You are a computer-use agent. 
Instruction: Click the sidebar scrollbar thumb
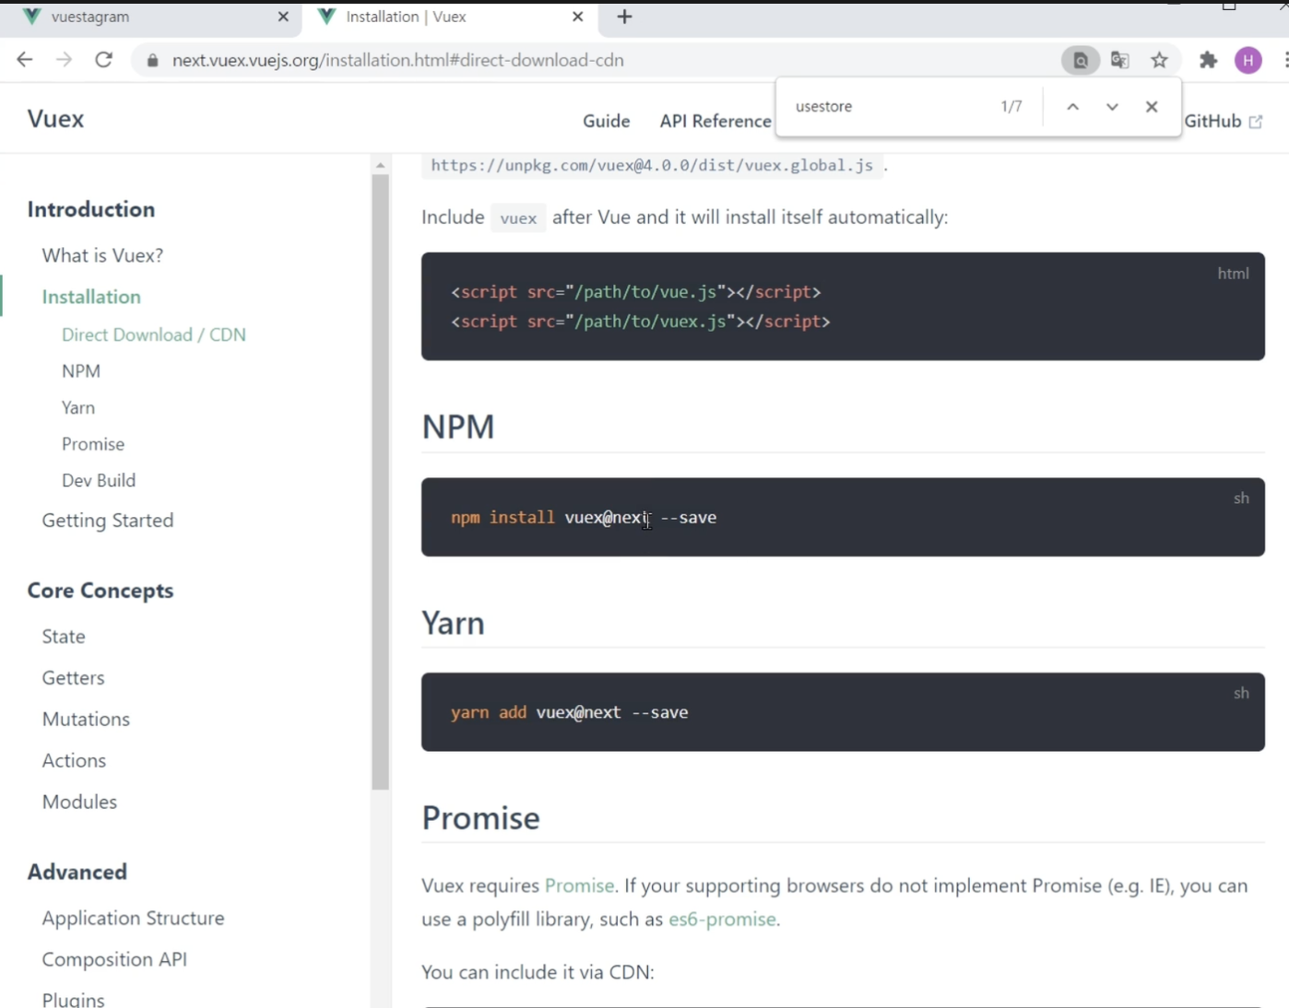pyautogui.click(x=381, y=482)
